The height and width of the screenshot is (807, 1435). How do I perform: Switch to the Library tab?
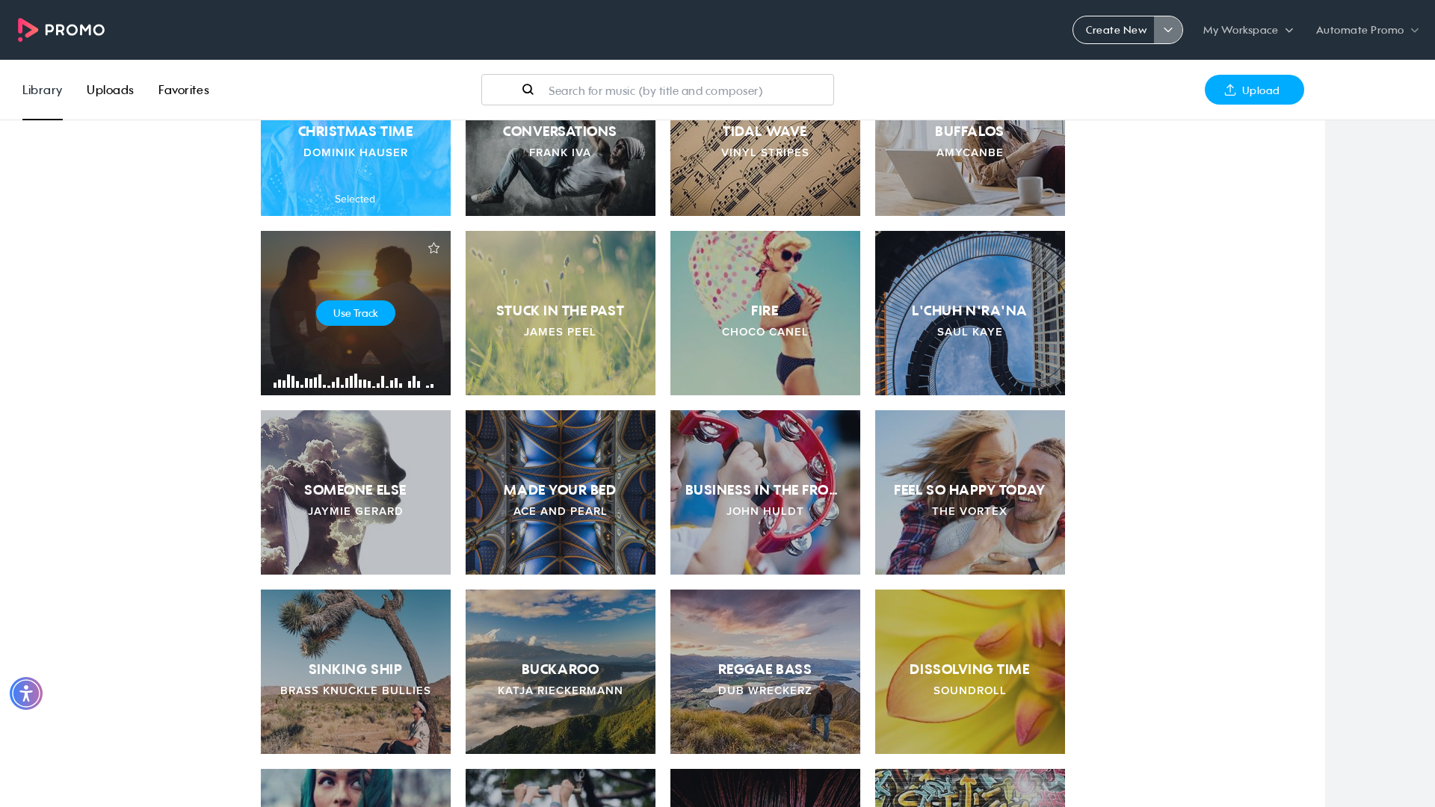pos(42,90)
